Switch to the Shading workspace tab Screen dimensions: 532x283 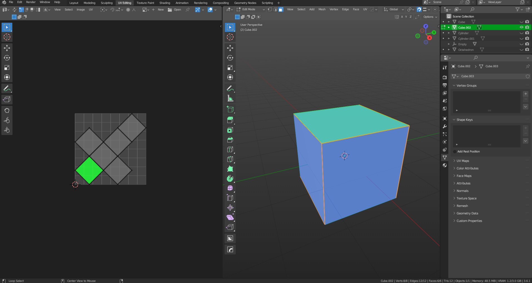tap(165, 3)
